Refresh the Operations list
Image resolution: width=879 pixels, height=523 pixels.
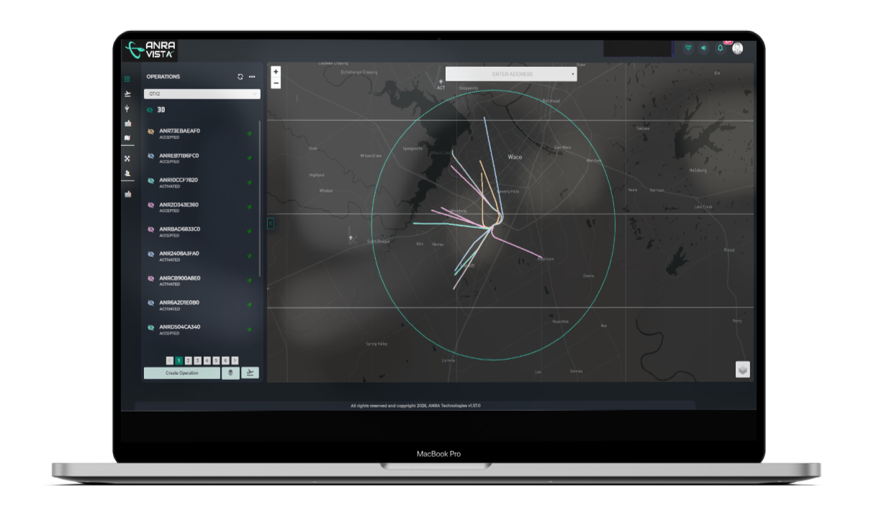[240, 76]
